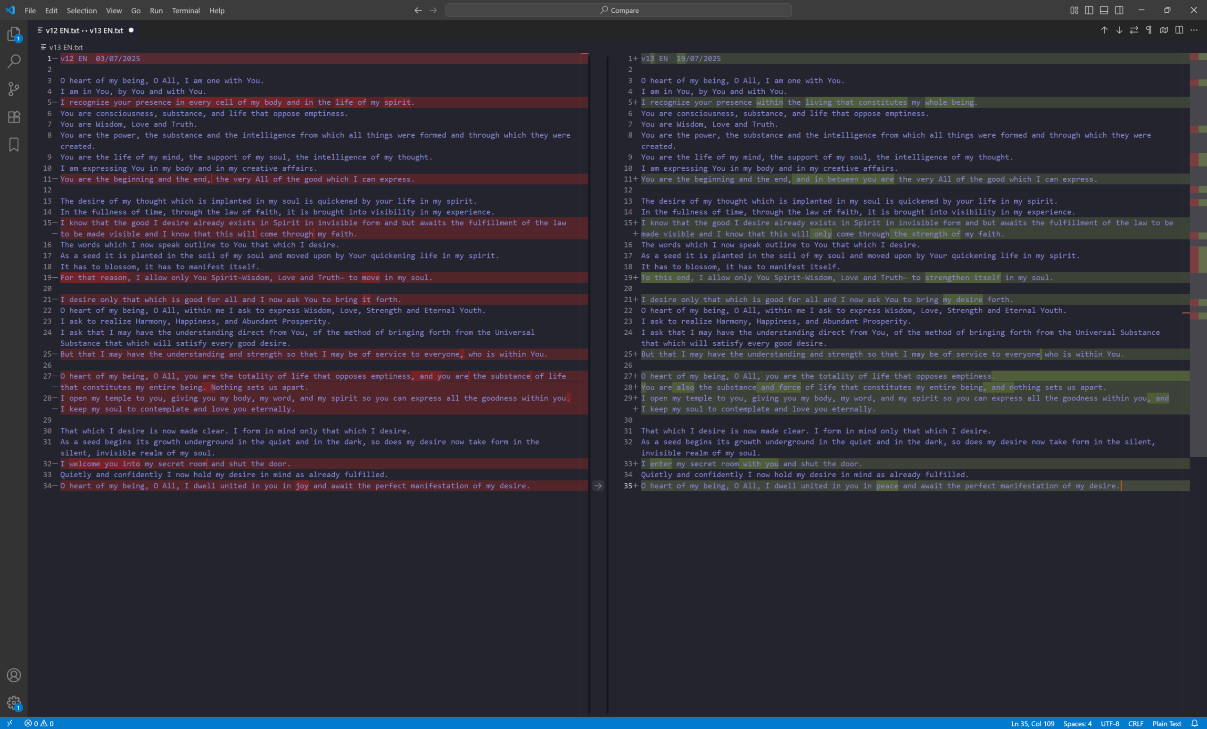Click the Plain Text language mode

click(1166, 724)
